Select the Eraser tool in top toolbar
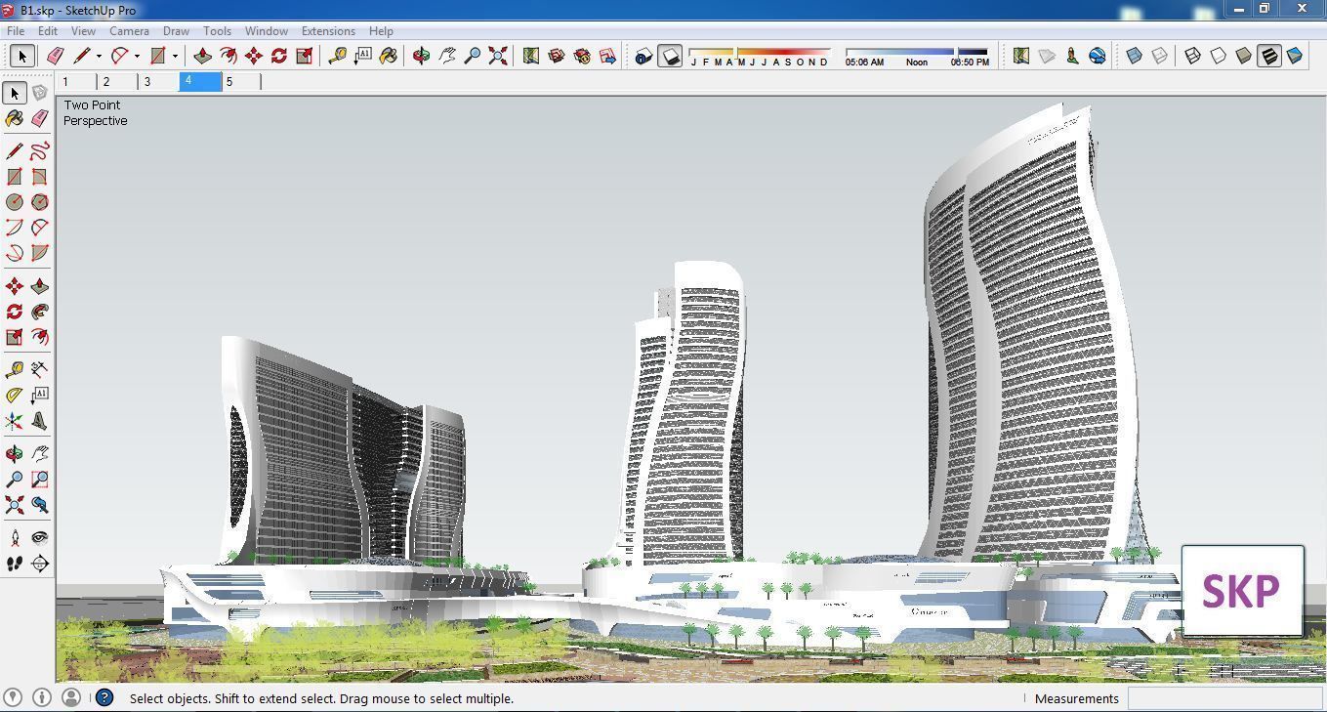The height and width of the screenshot is (712, 1327). pos(55,57)
